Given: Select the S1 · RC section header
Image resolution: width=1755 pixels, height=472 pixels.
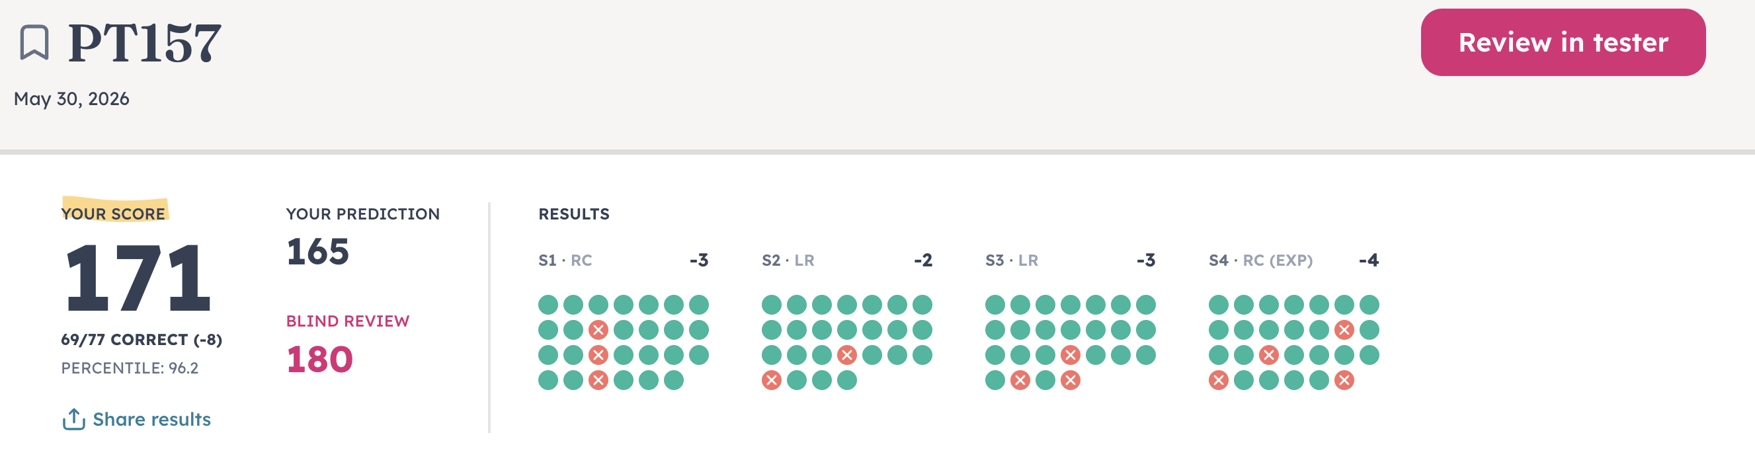Looking at the screenshot, I should pos(565,260).
